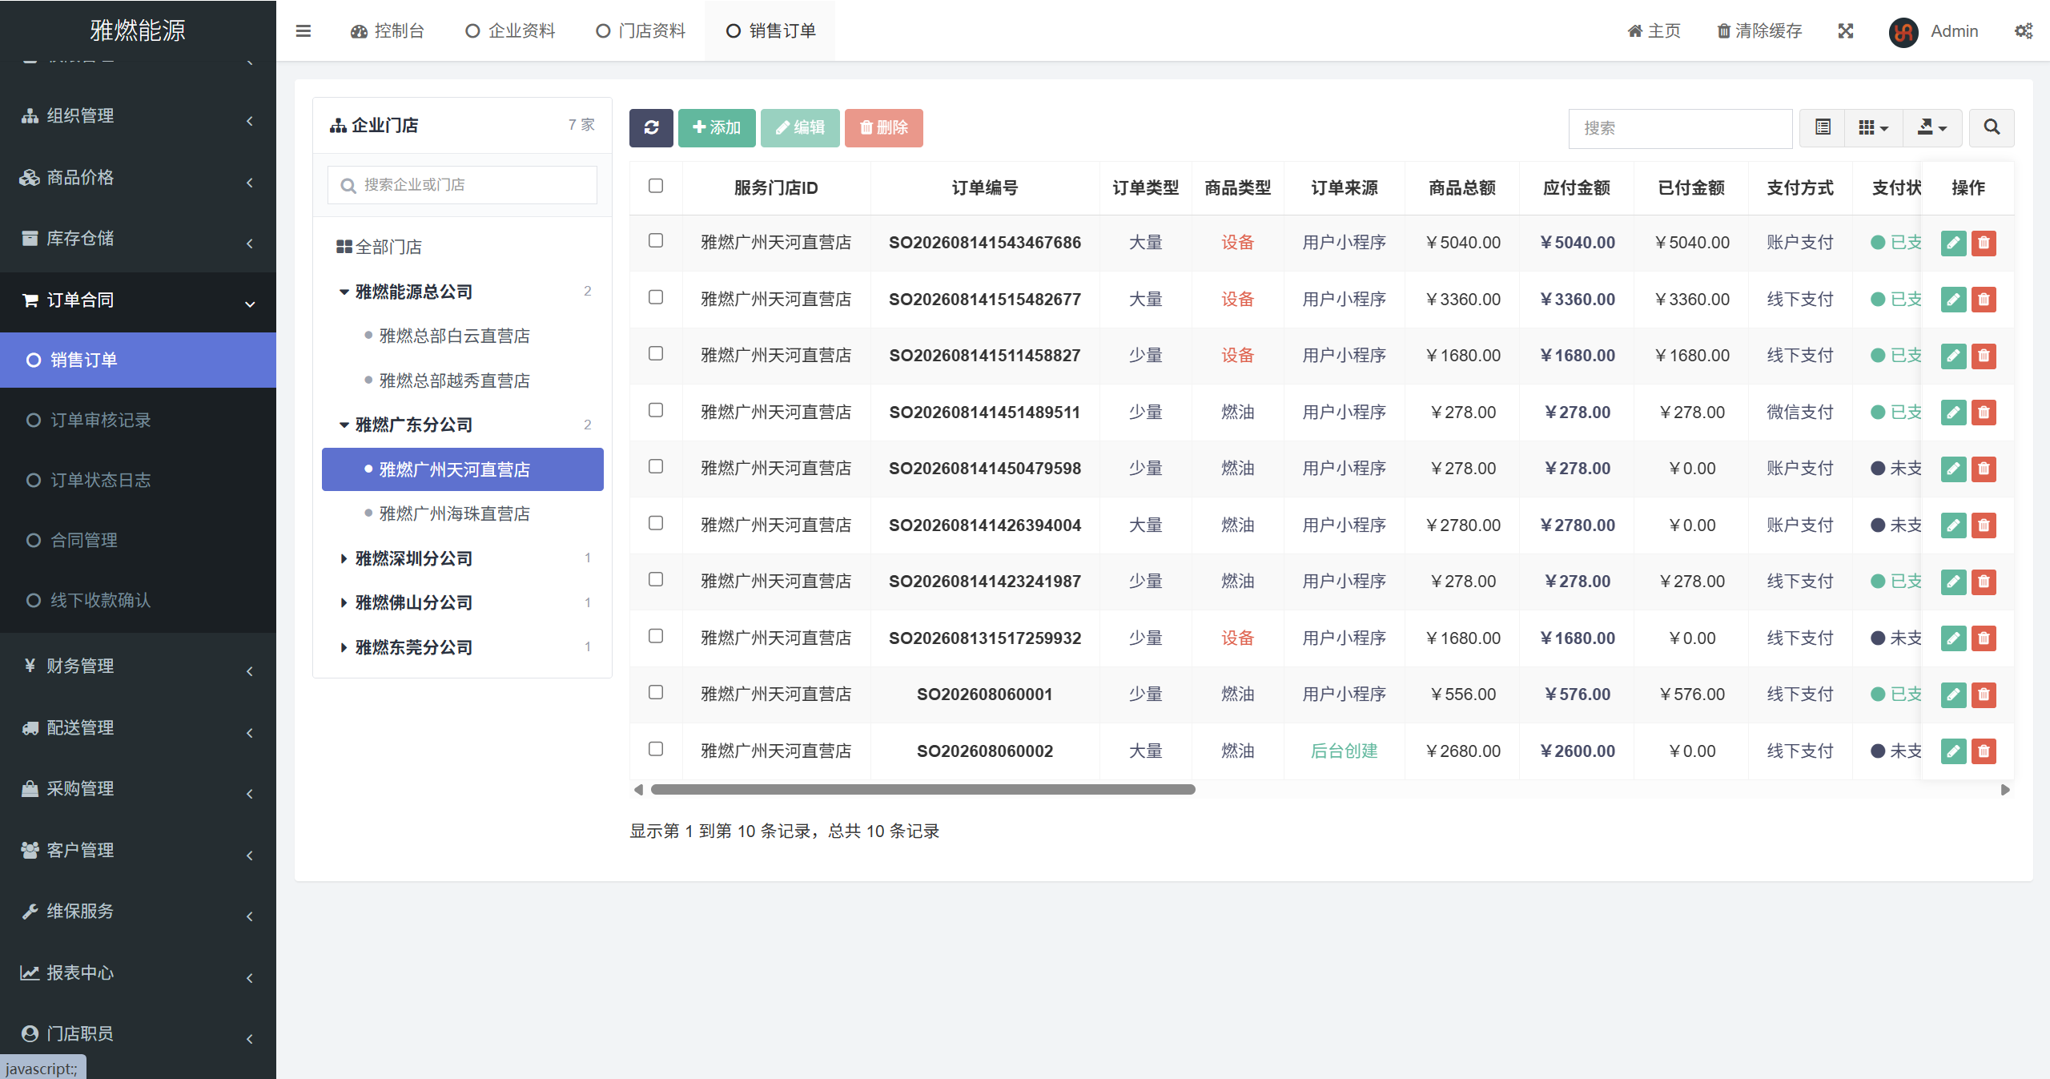Open the export data dropdown
The width and height of the screenshot is (2050, 1079).
pos(1932,127)
